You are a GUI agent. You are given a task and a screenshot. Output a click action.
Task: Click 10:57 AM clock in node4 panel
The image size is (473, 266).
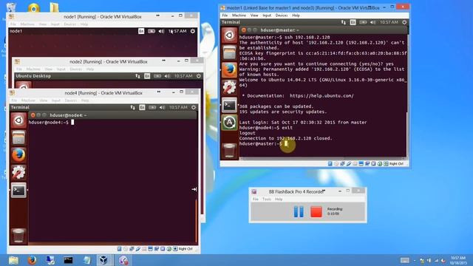178,107
